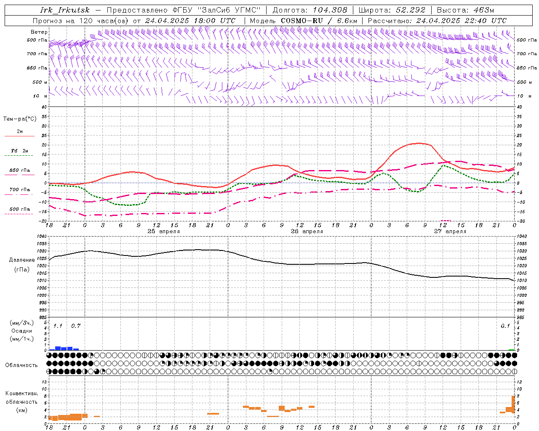Click the Долгота: 104.308 header field
This screenshot has height=431, width=539.
click(310, 10)
